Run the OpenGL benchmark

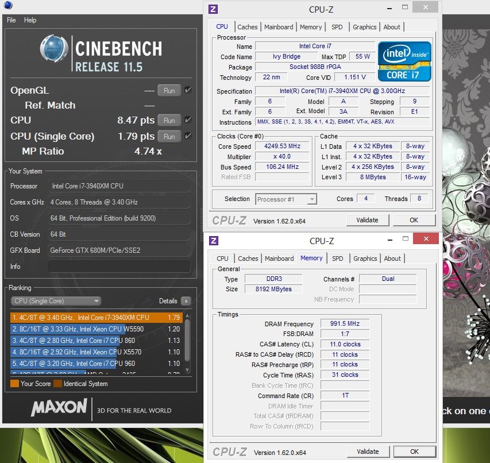(x=169, y=90)
